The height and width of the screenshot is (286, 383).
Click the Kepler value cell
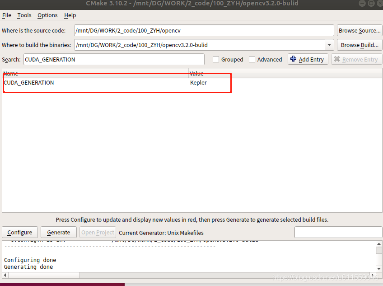[x=198, y=83]
